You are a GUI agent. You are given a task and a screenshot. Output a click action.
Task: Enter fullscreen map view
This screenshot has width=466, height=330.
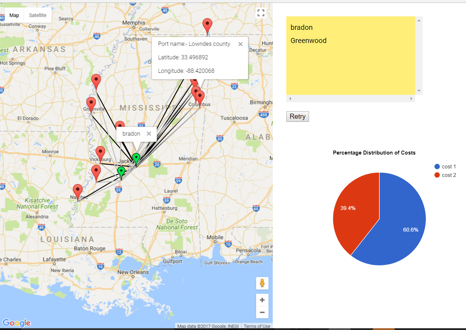261,12
